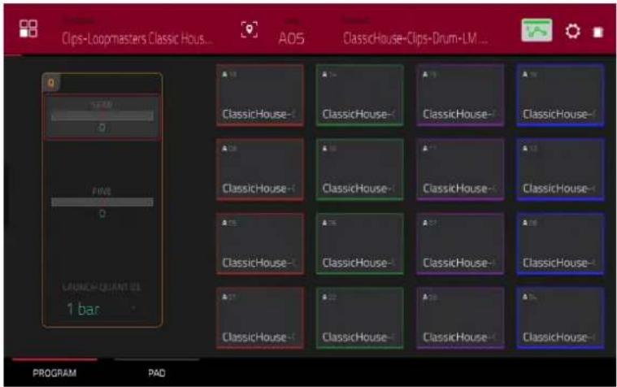Select green pad 06 in third row
This screenshot has height=387, width=617.
(359, 244)
